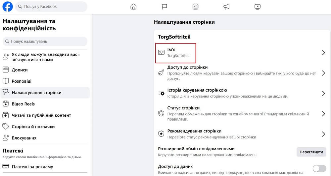This screenshot has width=331, height=176.
Task: Expand the Ім'я row chevron
Action: pos(323,53)
